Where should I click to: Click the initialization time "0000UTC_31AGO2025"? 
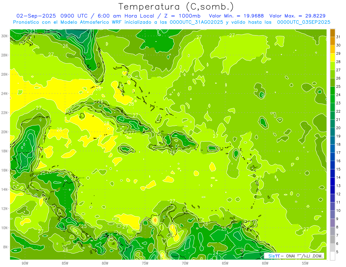pos(197,22)
